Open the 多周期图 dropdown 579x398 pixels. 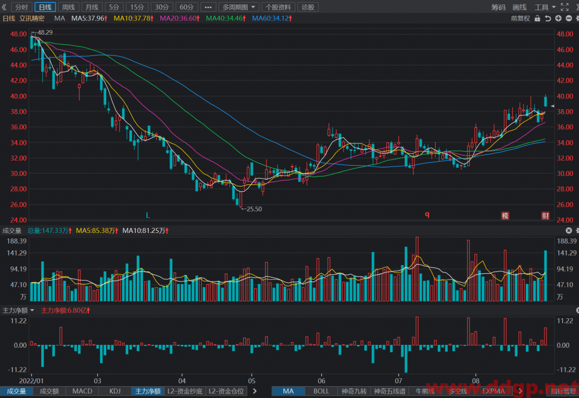(x=239, y=7)
